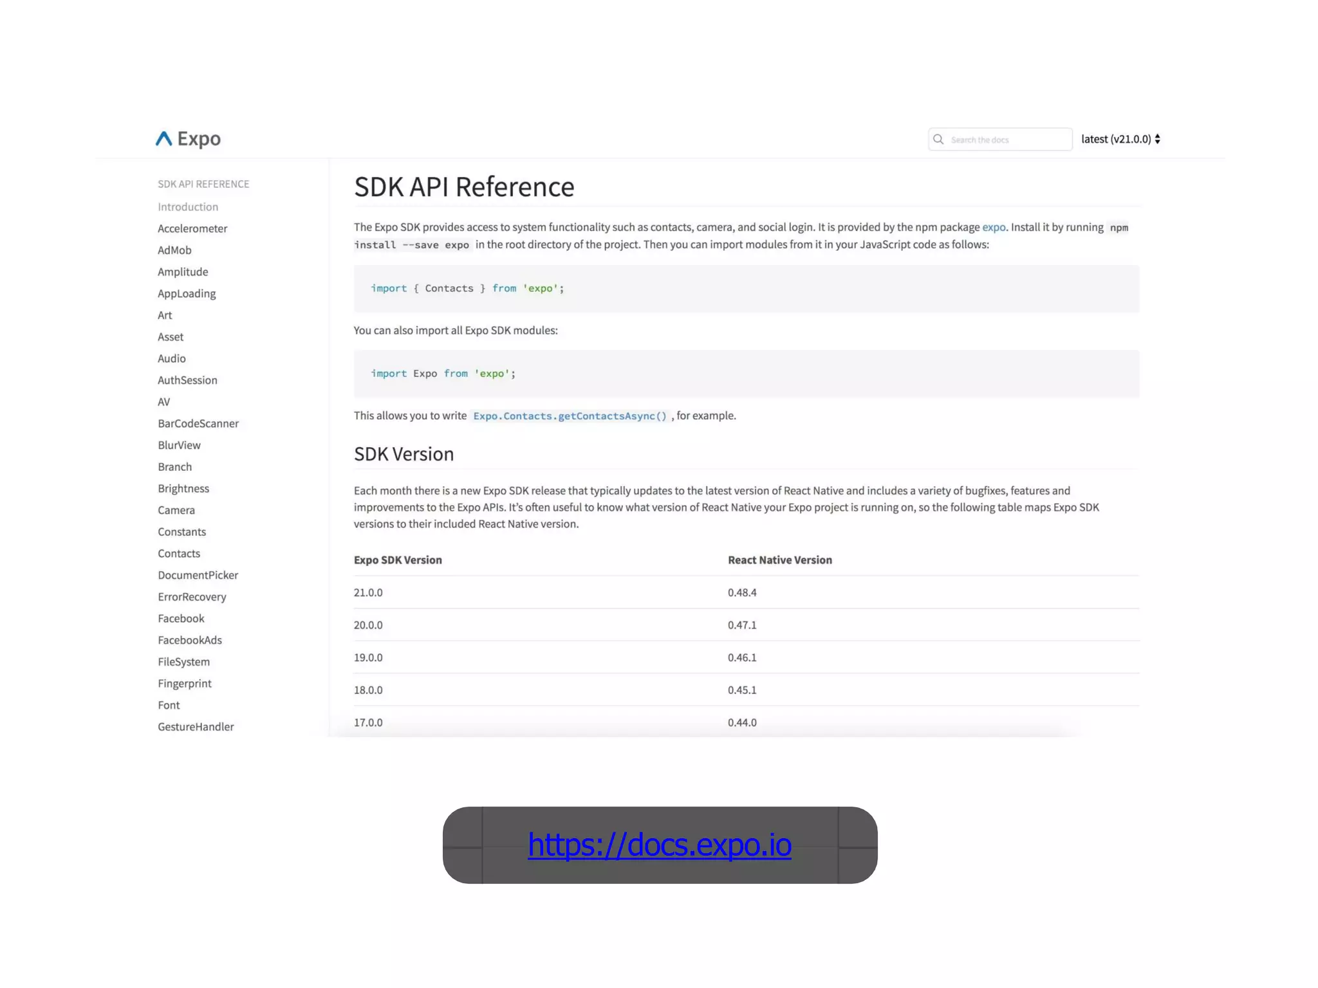
Task: Click the Expo.Contacts.getContactsAsync() code text
Action: [x=570, y=416]
